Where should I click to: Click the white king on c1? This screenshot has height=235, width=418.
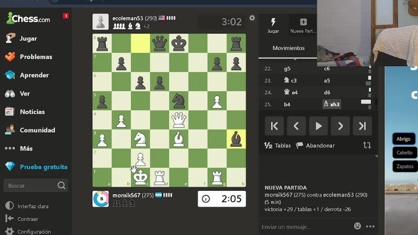click(140, 177)
